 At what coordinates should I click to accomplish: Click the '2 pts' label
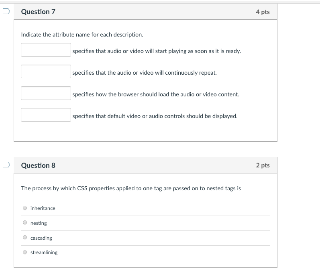click(263, 165)
